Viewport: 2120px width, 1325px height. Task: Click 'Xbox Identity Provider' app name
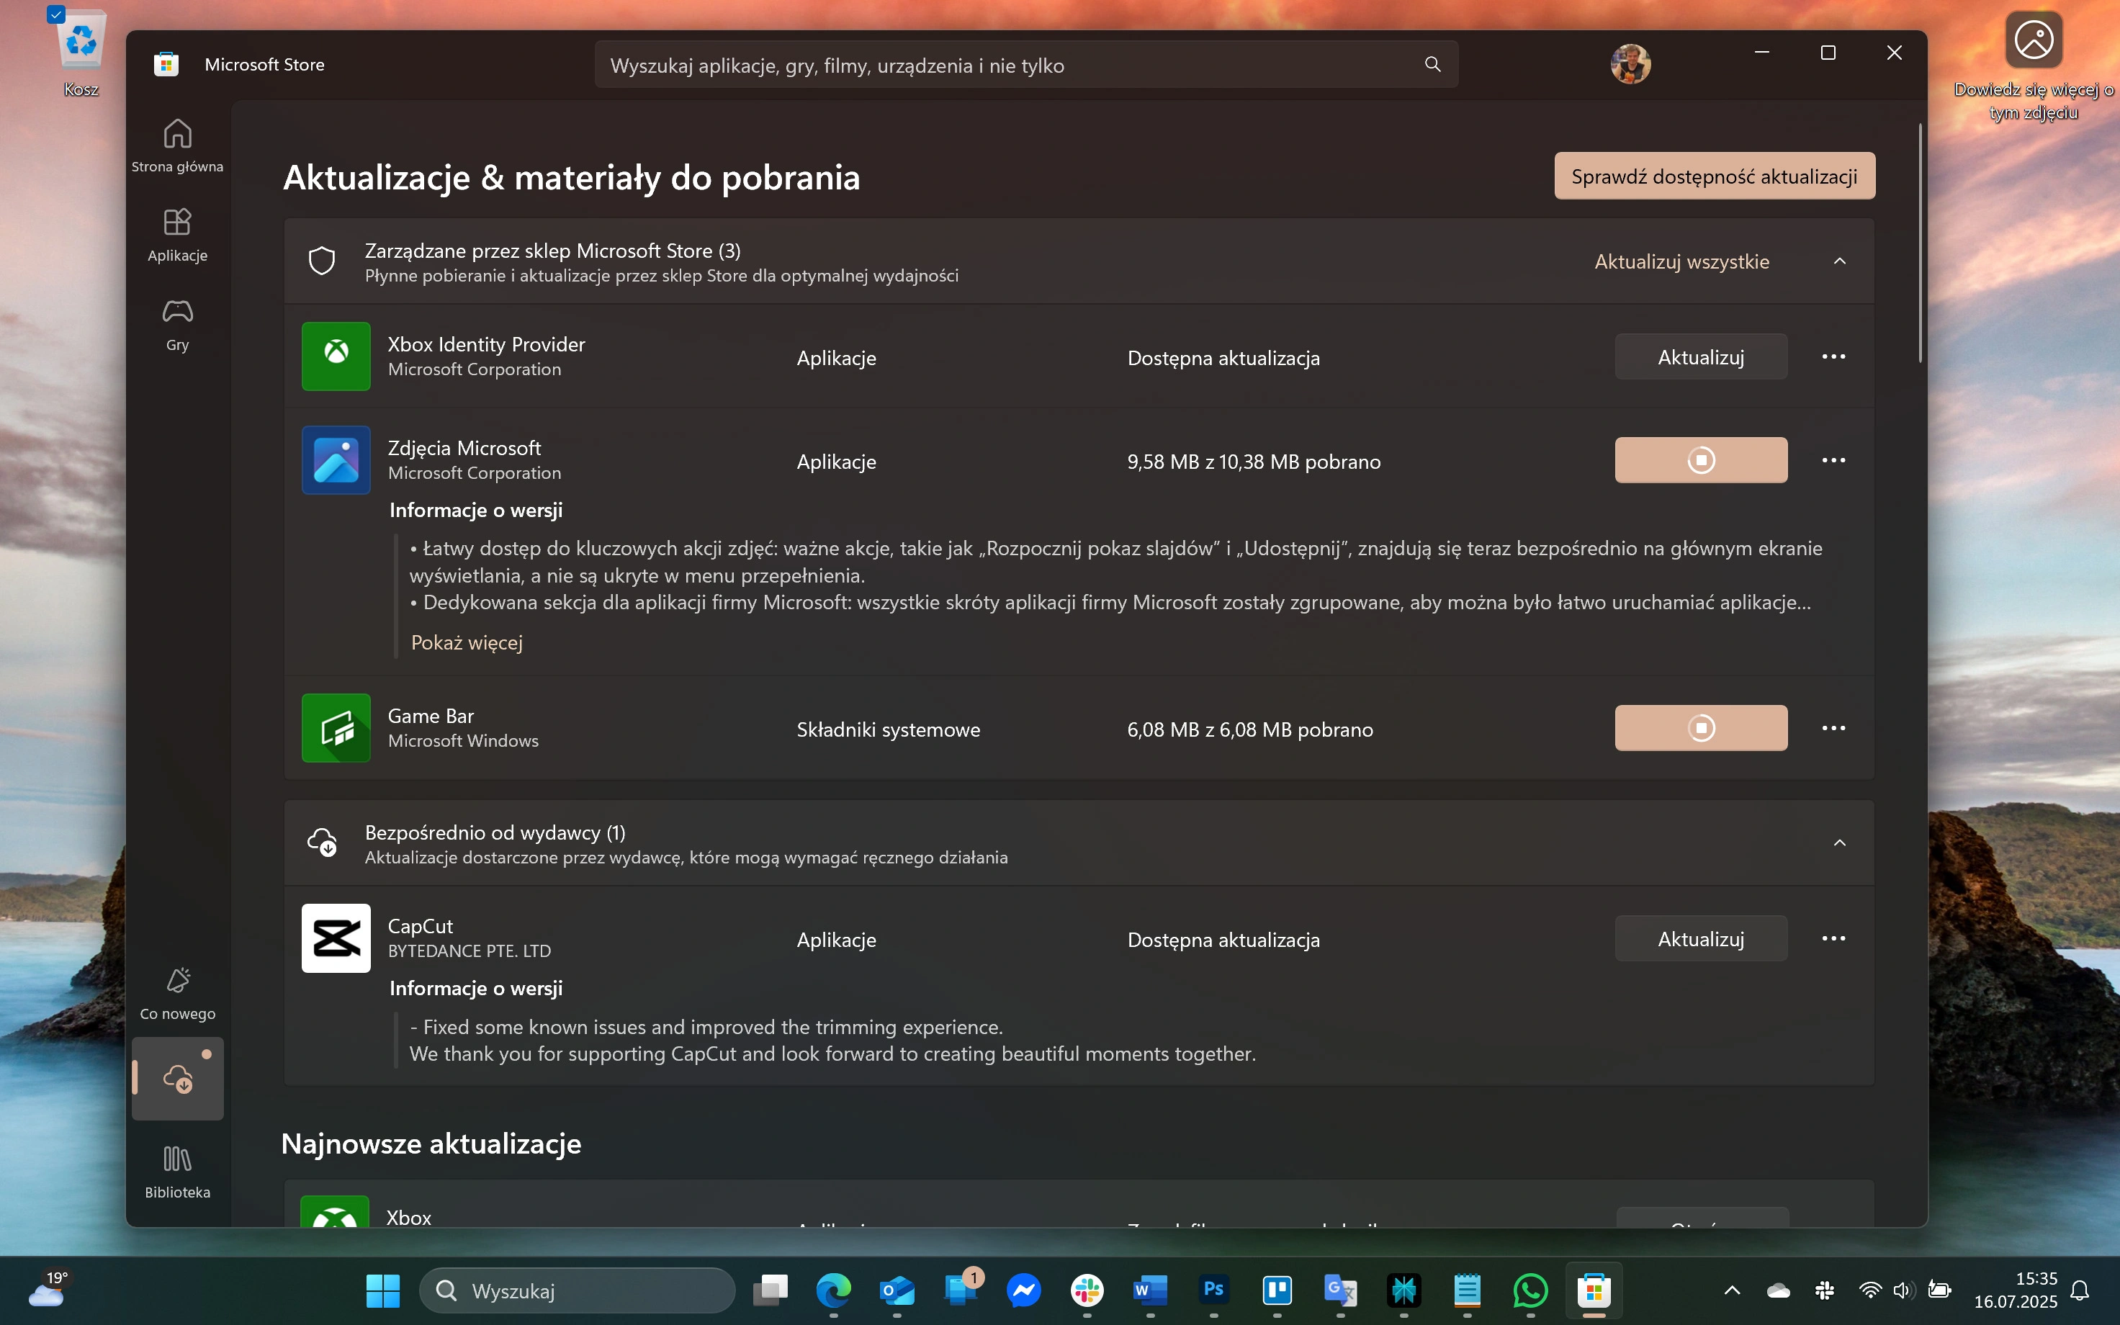(x=486, y=344)
